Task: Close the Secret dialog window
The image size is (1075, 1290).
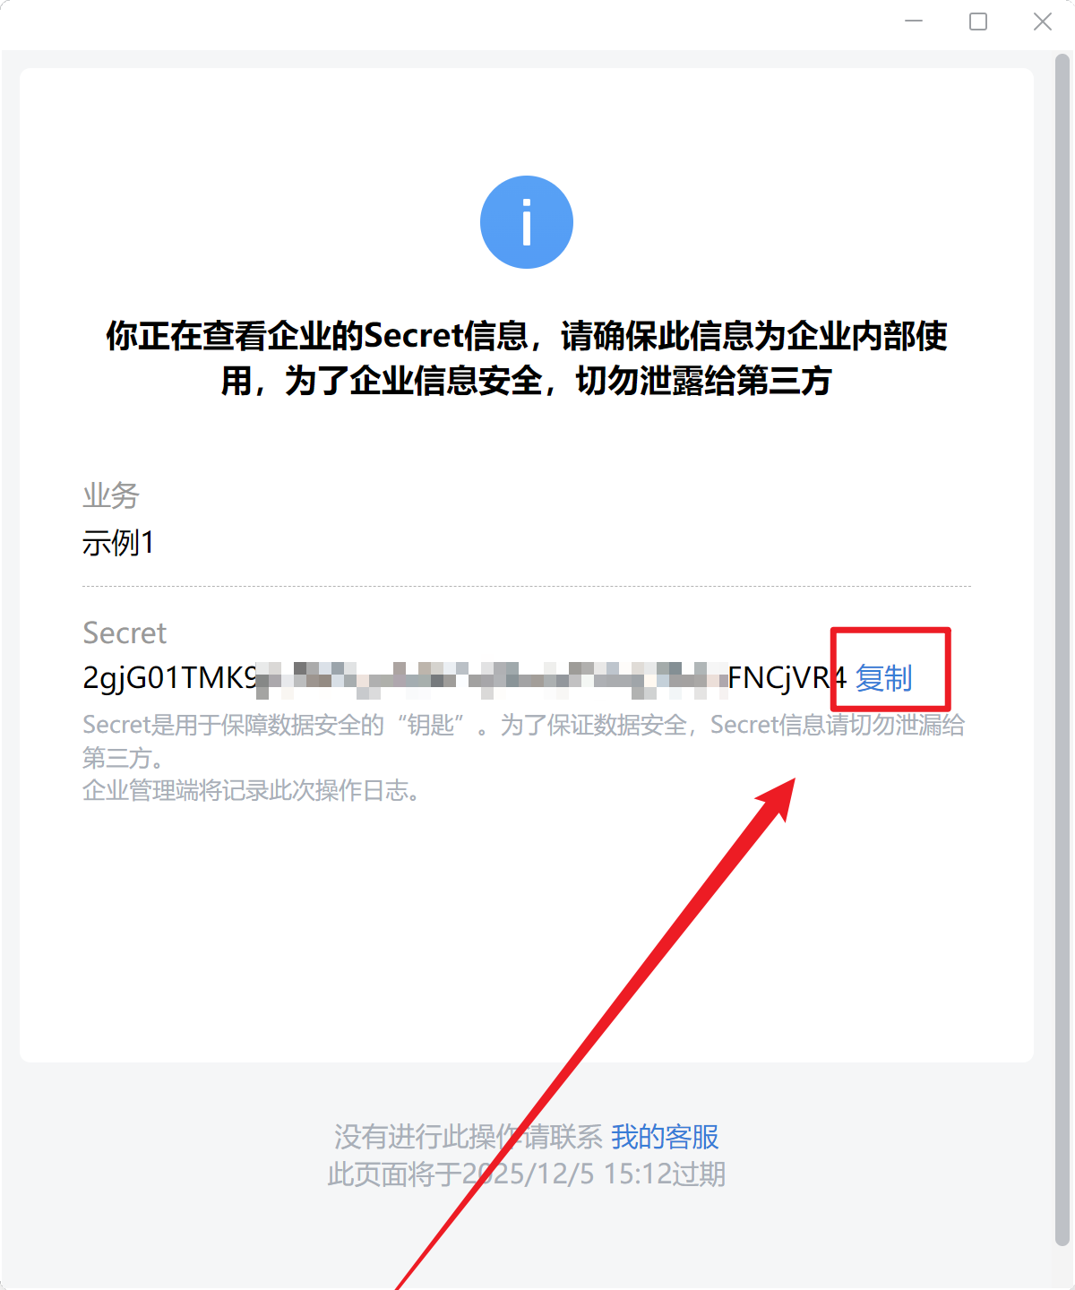Action: (x=1043, y=21)
